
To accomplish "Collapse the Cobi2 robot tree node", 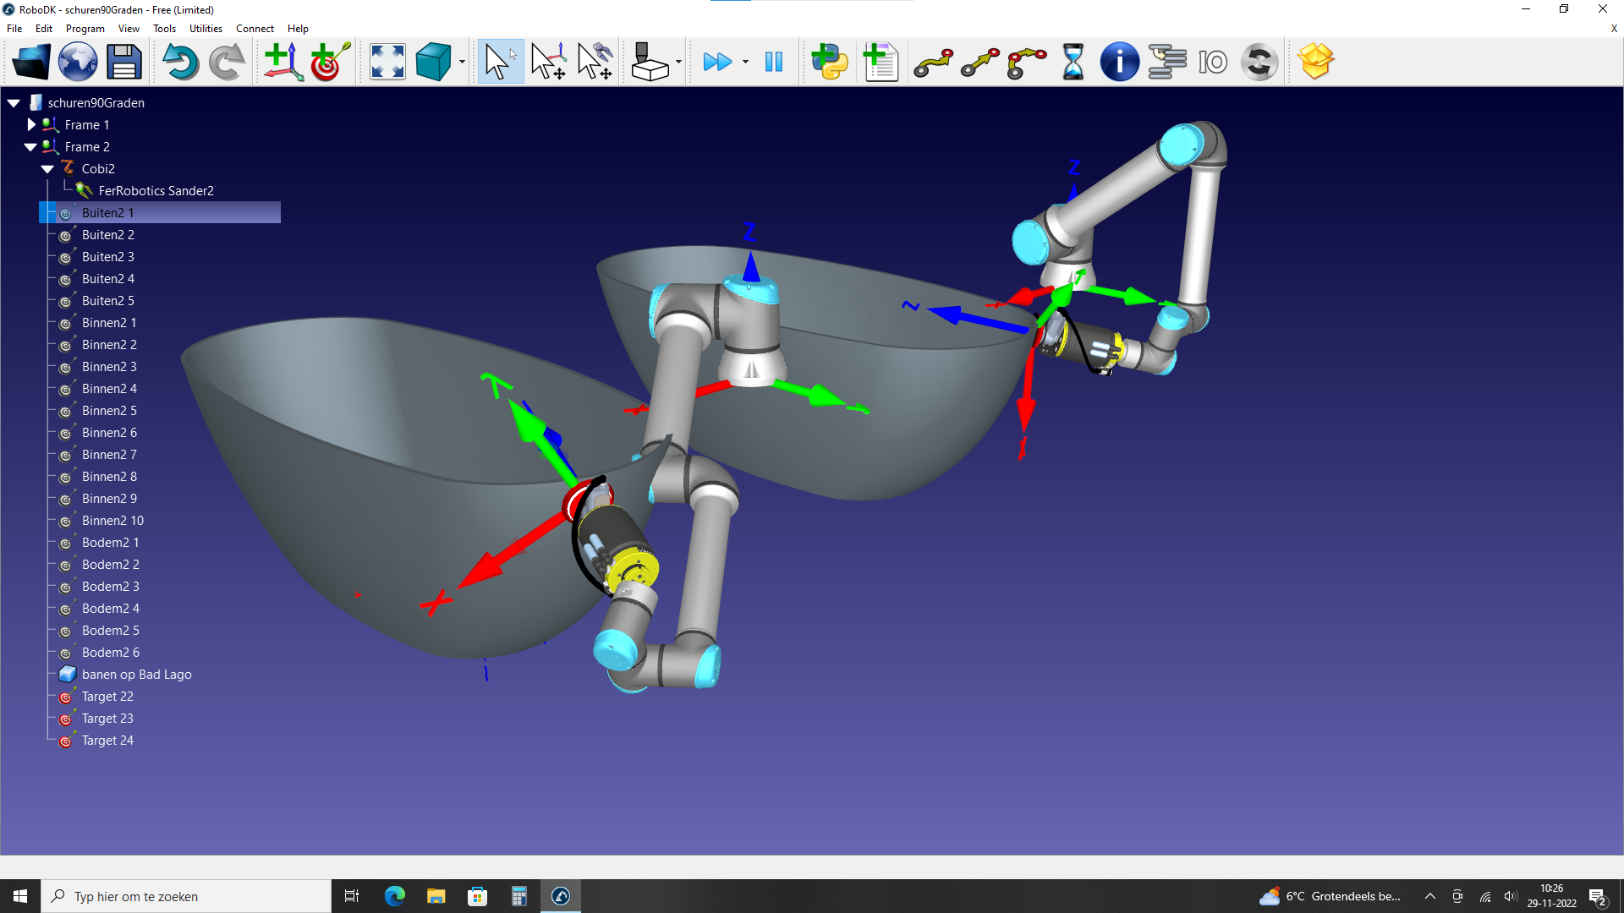I will point(47,168).
